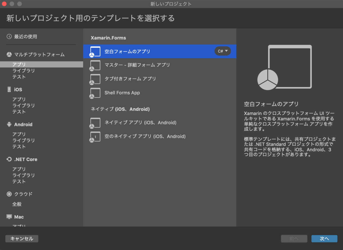View the template preview thumbnail on the right

pos(290,67)
